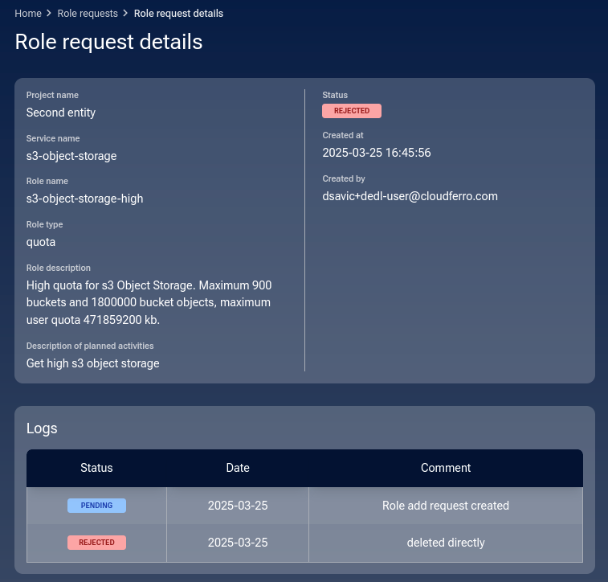The height and width of the screenshot is (582, 608).
Task: Select created at 2025-03-25 16:45:56
Action: click(377, 153)
